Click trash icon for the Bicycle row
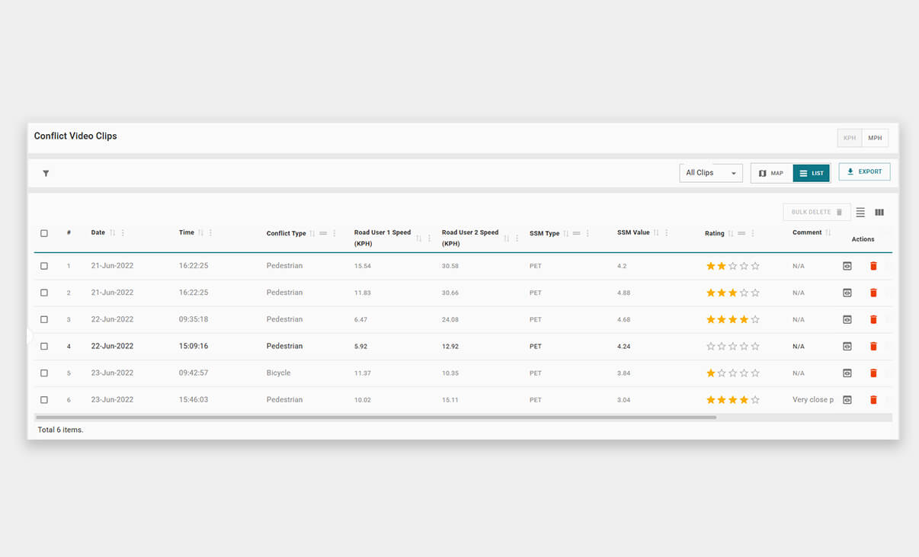Viewport: 919px width, 557px height. click(873, 373)
